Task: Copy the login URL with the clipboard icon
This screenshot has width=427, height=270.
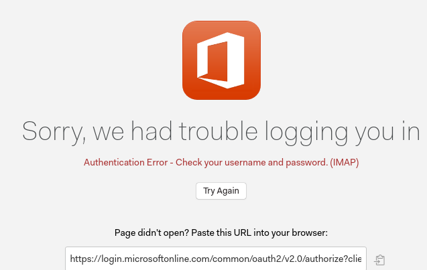Action: (x=380, y=260)
